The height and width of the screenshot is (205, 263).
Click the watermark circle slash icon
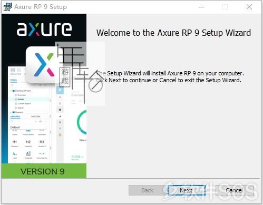[95, 86]
